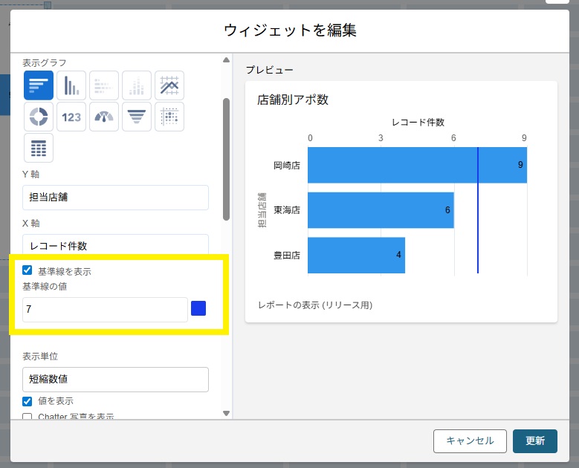Screen dimensions: 579x468
Task: Enable the Chatter 写真を表示 checkbox
Action: pos(28,417)
